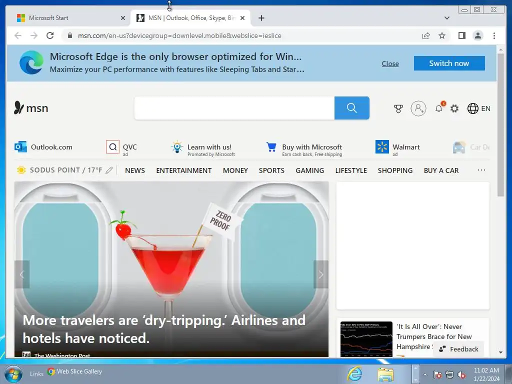
Task: Open the GAMING category
Action: point(310,170)
